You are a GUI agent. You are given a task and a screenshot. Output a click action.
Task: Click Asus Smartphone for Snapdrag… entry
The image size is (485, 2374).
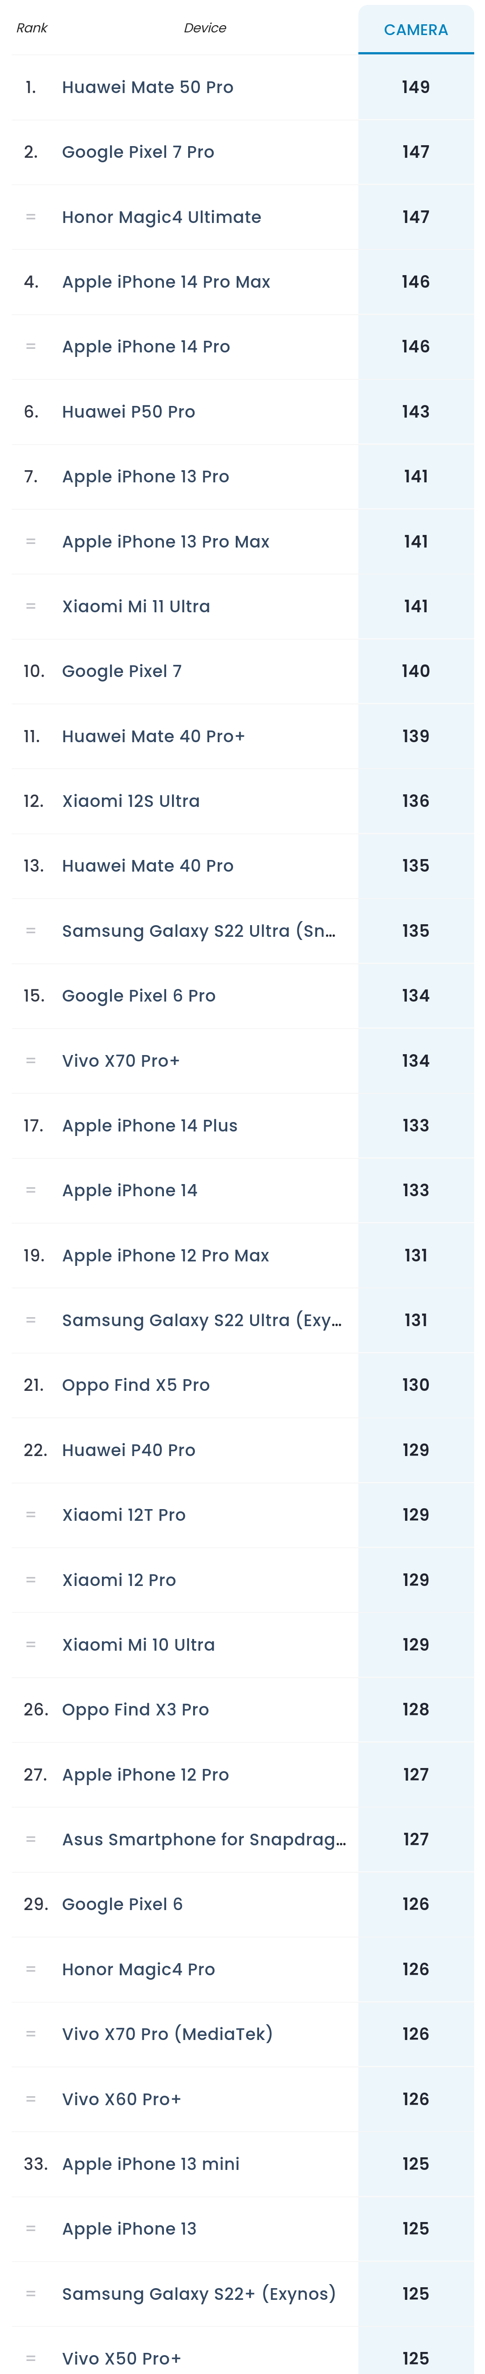pyautogui.click(x=203, y=1840)
